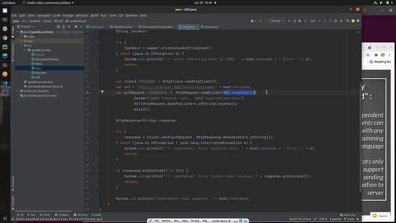The image size is (396, 223).
Task: Switch to the Main.java editor tab
Action: pyautogui.click(x=97, y=27)
